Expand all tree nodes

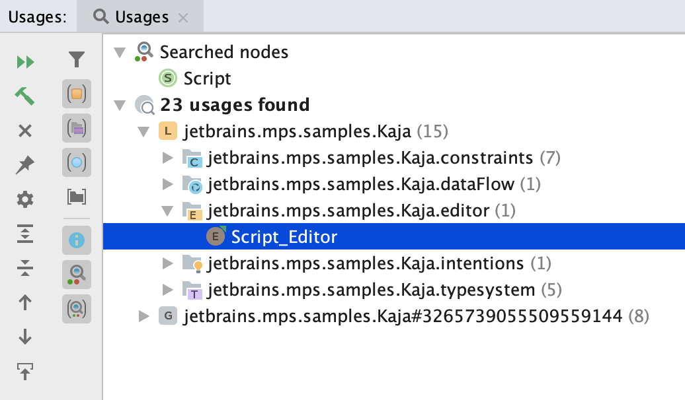click(25, 234)
